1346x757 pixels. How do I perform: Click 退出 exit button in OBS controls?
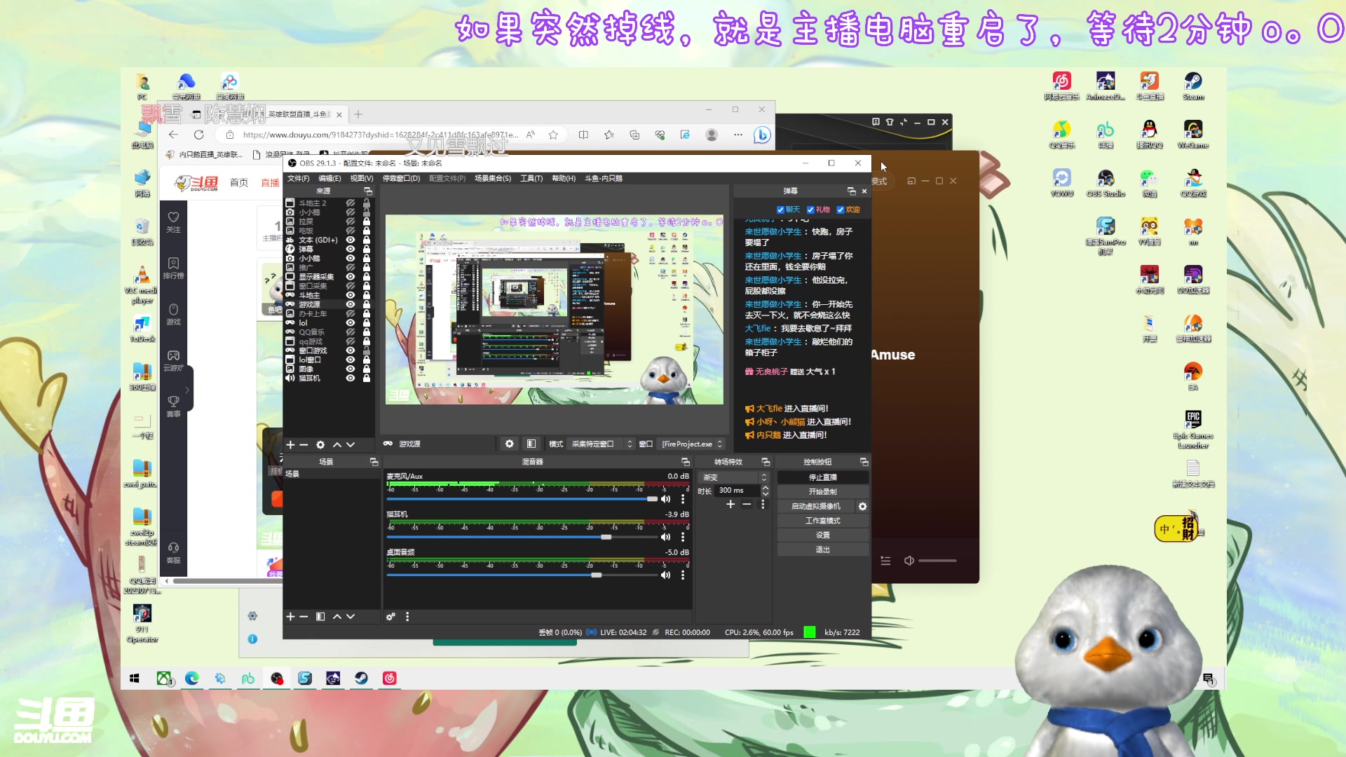click(822, 549)
